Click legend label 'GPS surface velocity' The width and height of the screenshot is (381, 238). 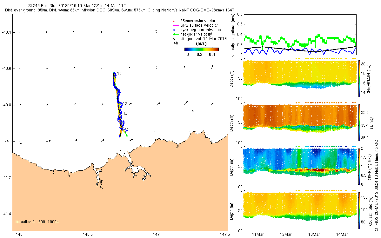pos(199,25)
